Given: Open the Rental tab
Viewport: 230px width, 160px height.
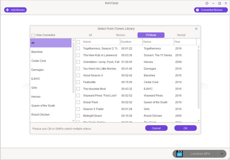Looking at the screenshot, I should (x=181, y=35).
